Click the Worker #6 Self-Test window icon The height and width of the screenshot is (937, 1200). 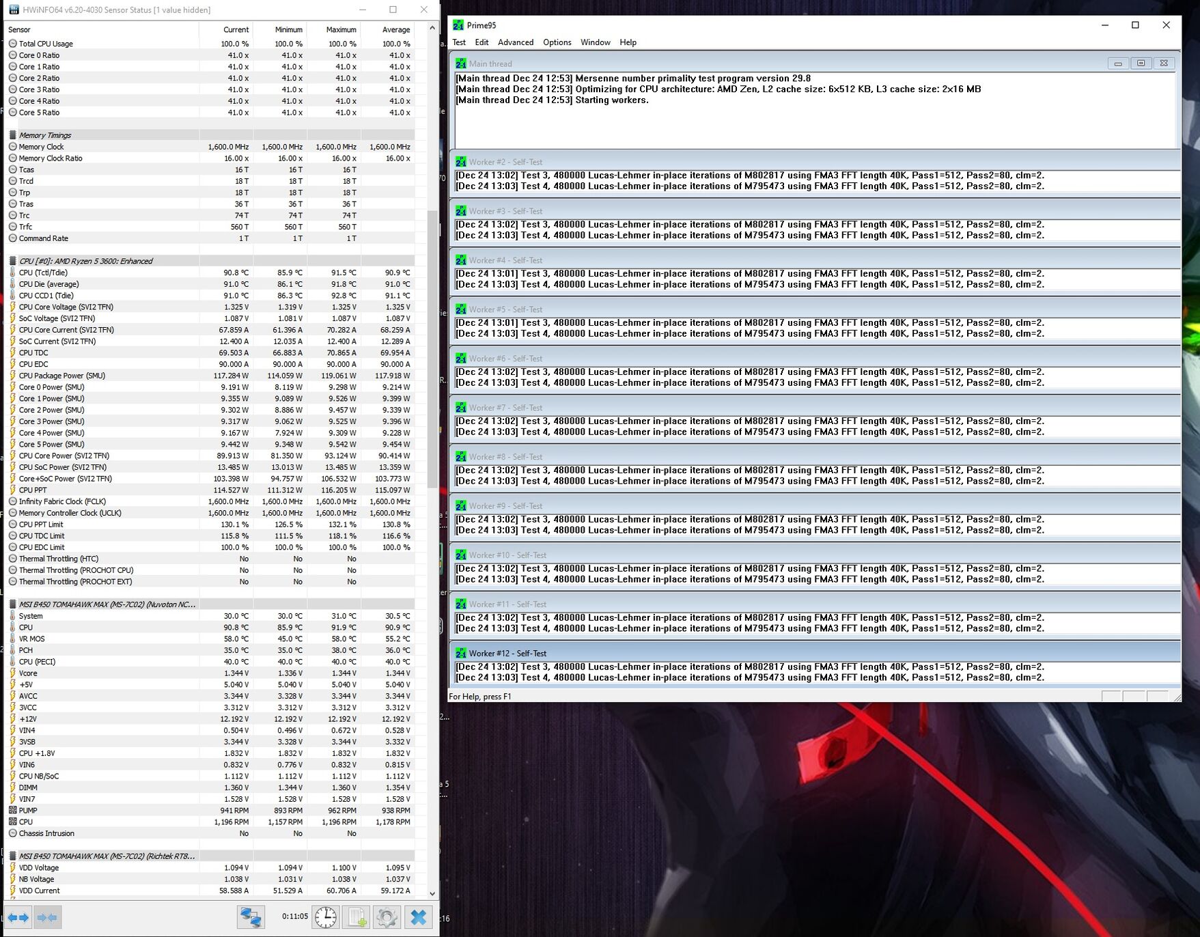(x=461, y=359)
